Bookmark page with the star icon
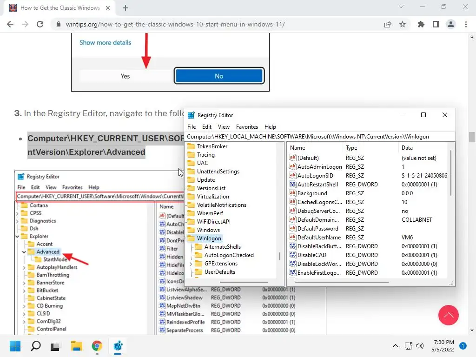This screenshot has height=357, width=476. (403, 24)
